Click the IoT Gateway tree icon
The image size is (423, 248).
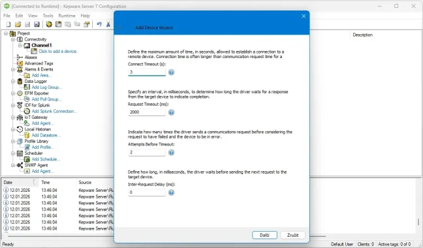(20, 117)
